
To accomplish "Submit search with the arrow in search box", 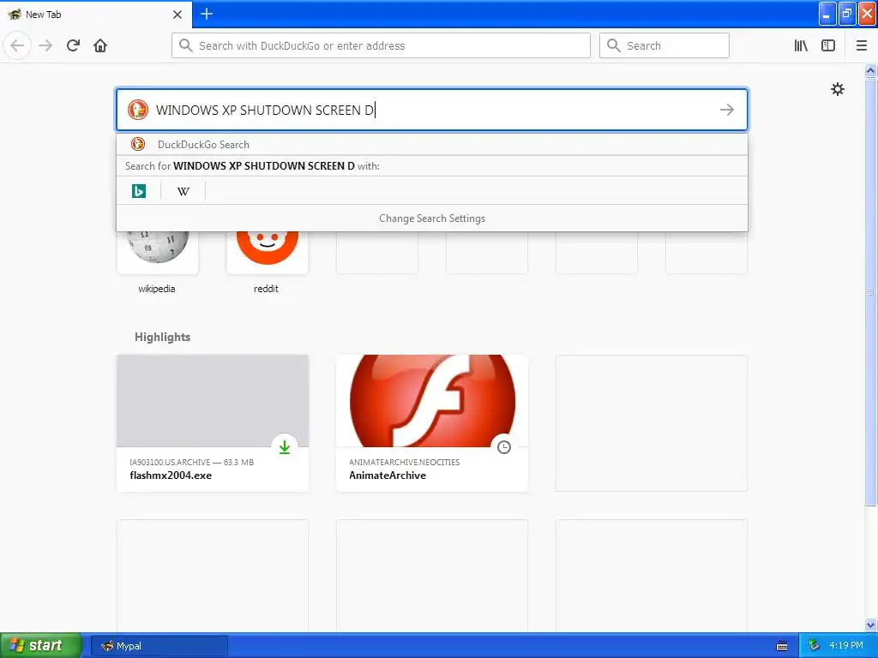I will click(727, 110).
